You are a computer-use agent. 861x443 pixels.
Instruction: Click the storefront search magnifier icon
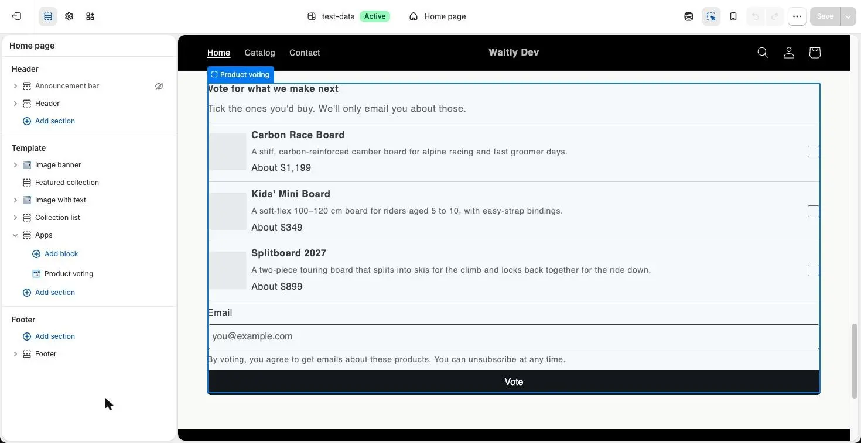(x=763, y=53)
